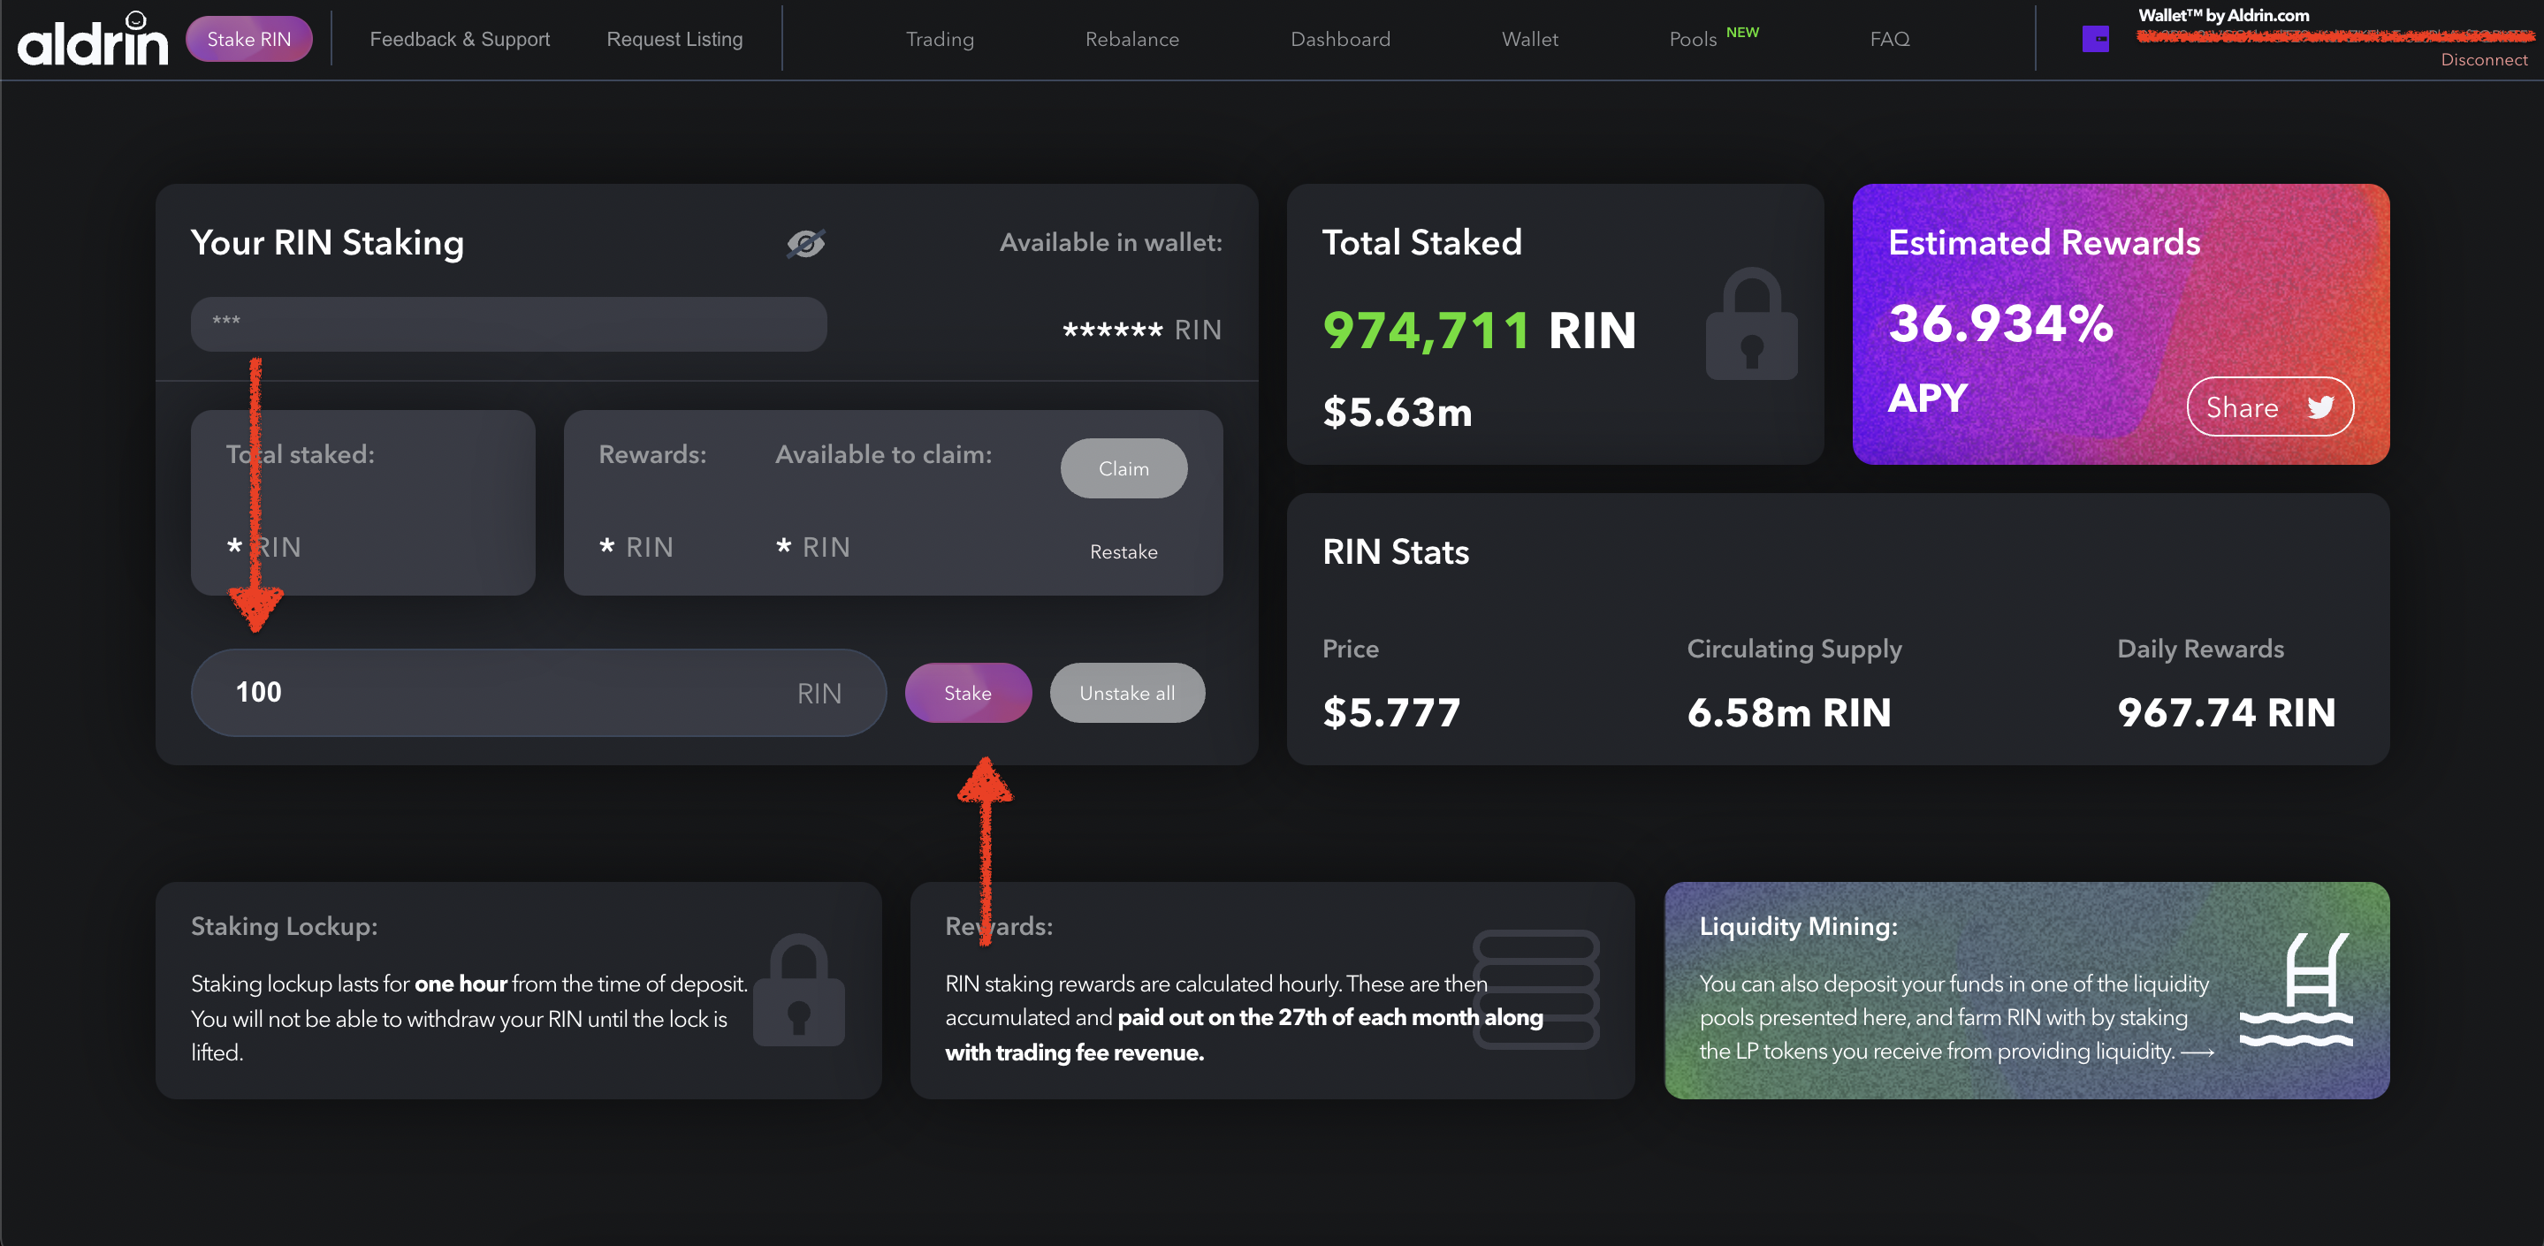Toggle balance visibility eye icon
This screenshot has height=1246, width=2544.
pyautogui.click(x=806, y=243)
